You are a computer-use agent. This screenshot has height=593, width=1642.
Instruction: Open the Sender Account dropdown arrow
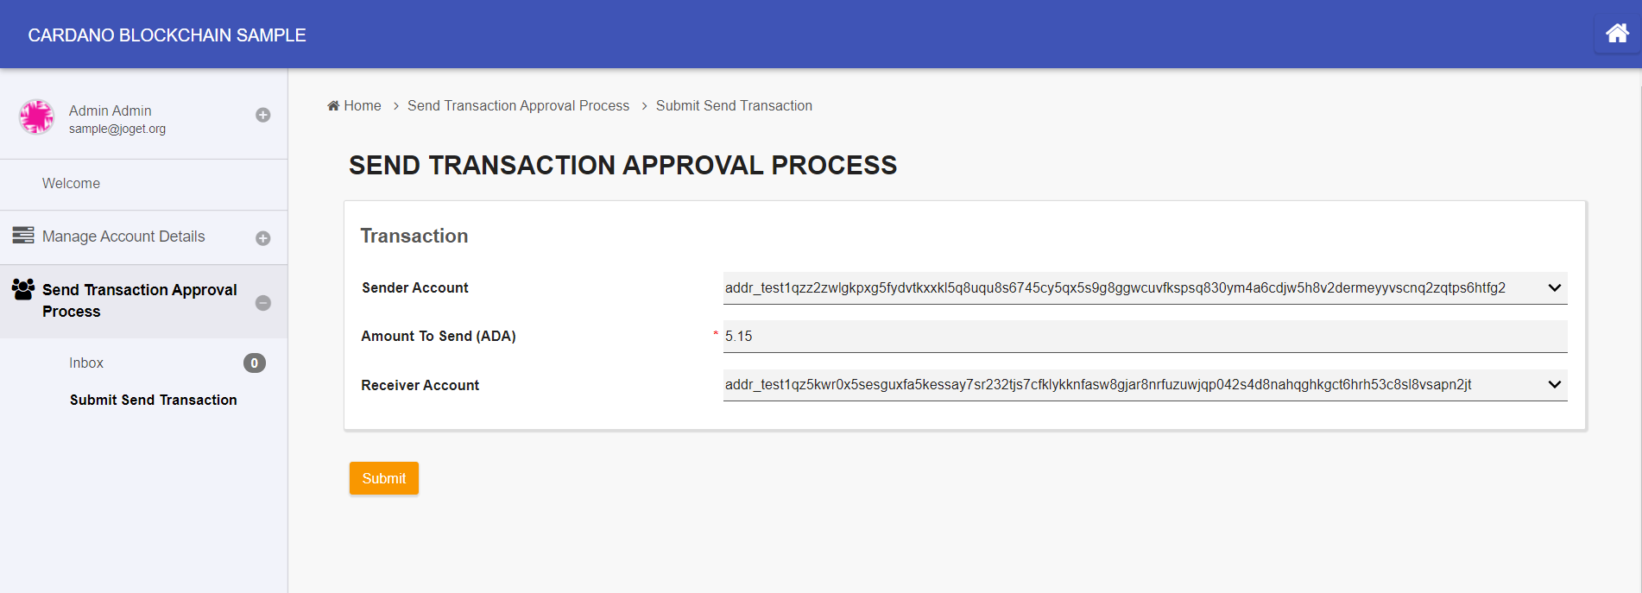[1554, 287]
